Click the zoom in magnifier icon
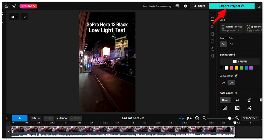 pos(237,118)
